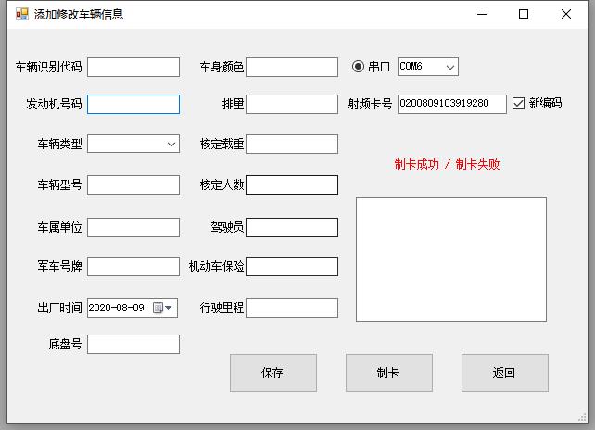Minimize the vehicle information window
This screenshot has height=430, width=595.
click(x=481, y=14)
